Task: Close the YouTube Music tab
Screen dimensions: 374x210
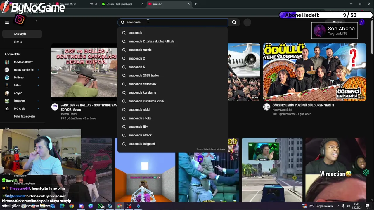Action: point(96,4)
